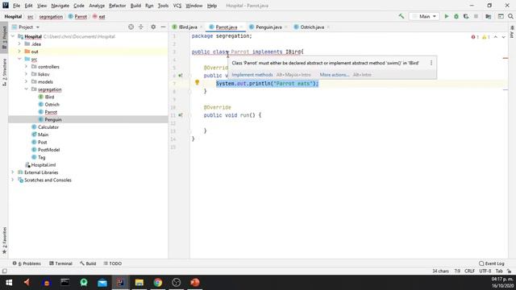Toggle the Structure side panel

[x=4, y=72]
